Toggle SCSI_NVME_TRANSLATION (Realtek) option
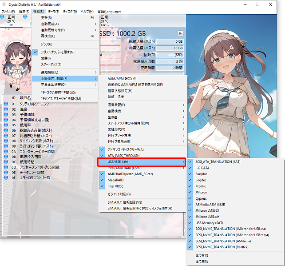The image size is (285, 266). [x=235, y=247]
